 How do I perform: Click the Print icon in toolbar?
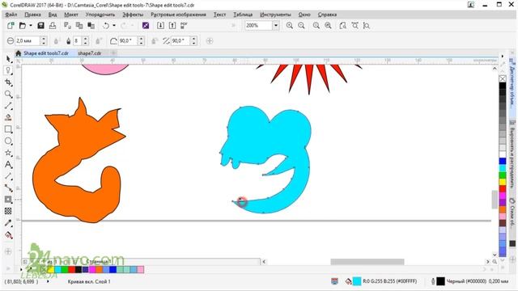pyautogui.click(x=53, y=25)
